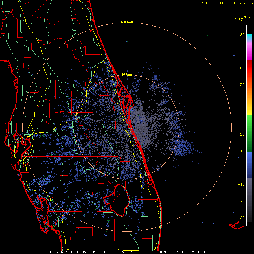This screenshot has width=254, height=254.
Task: Click the 50 dBZ scale value
Action: (242, 85)
